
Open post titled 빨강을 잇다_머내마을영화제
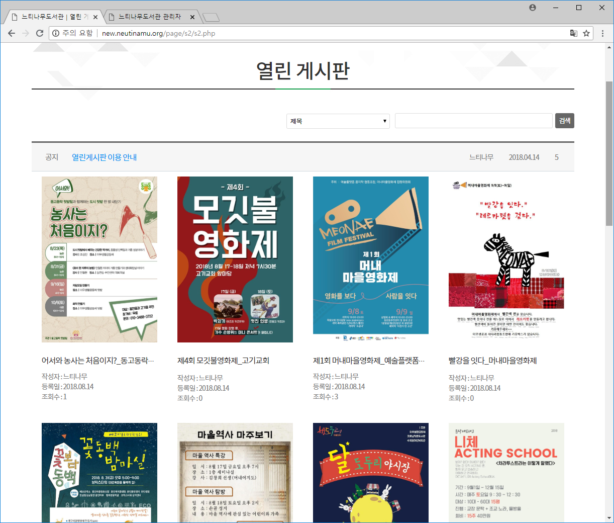coord(492,361)
